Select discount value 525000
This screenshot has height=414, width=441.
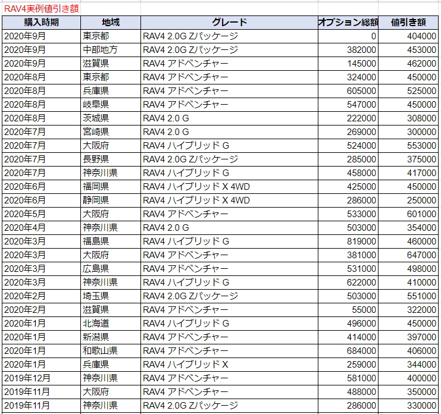point(408,91)
